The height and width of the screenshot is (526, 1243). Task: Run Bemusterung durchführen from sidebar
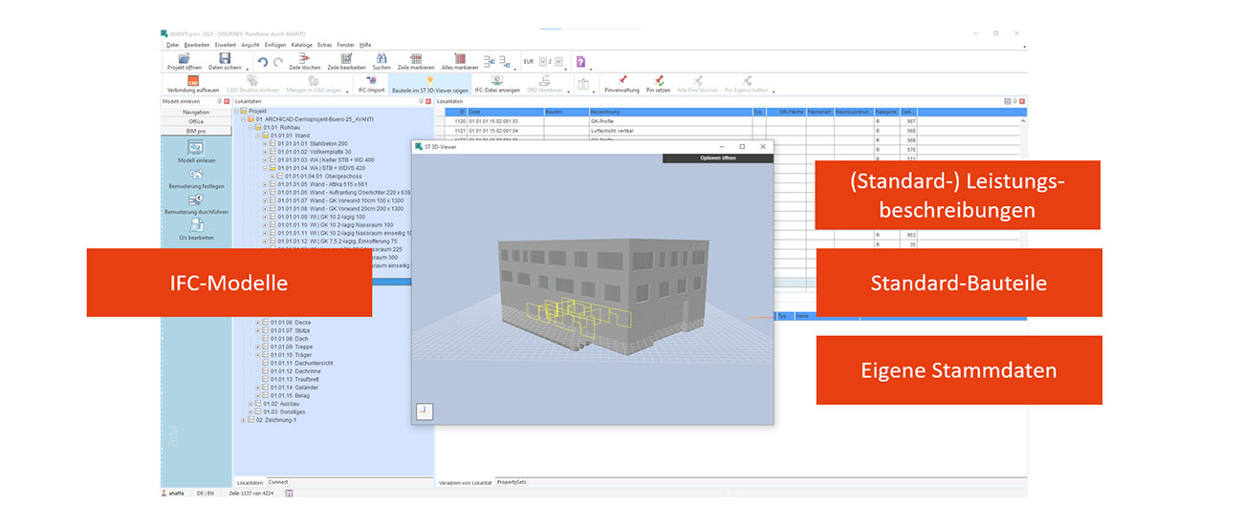click(195, 205)
